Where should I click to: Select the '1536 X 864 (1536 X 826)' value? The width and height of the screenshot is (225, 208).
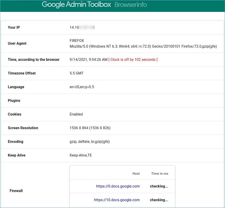tap(90, 128)
